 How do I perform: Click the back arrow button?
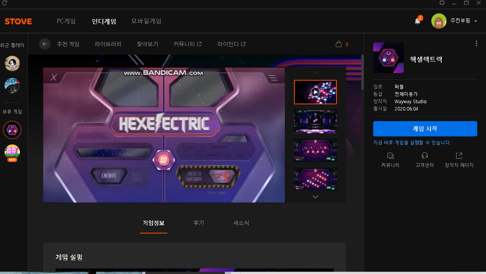pos(45,44)
